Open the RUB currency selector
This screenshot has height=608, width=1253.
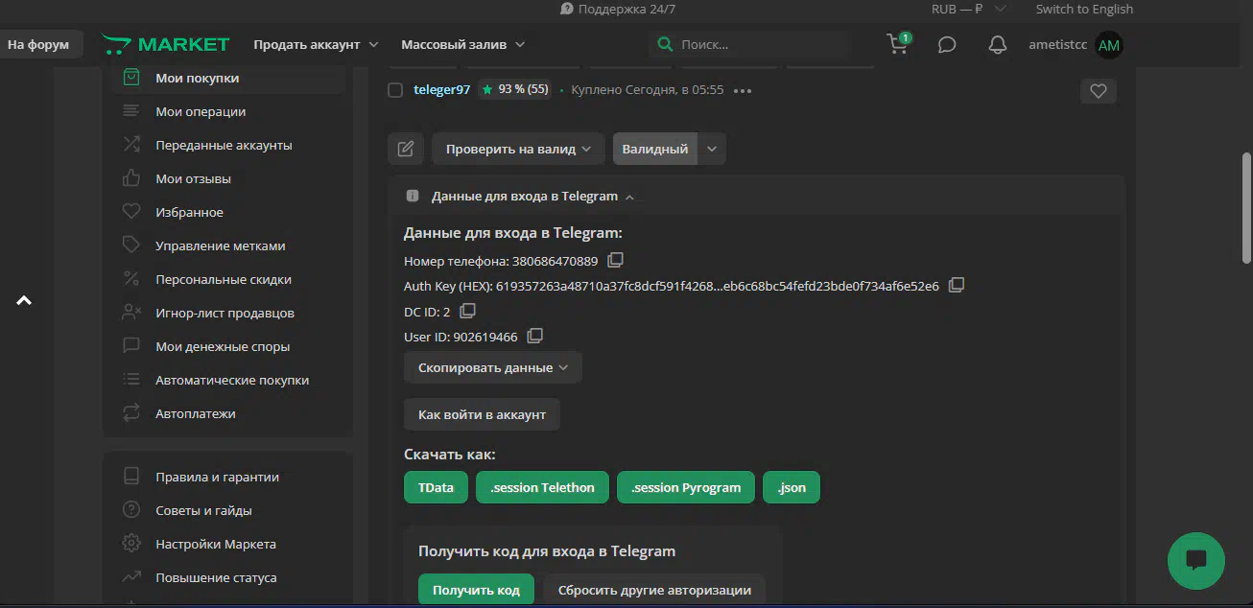pos(969,9)
